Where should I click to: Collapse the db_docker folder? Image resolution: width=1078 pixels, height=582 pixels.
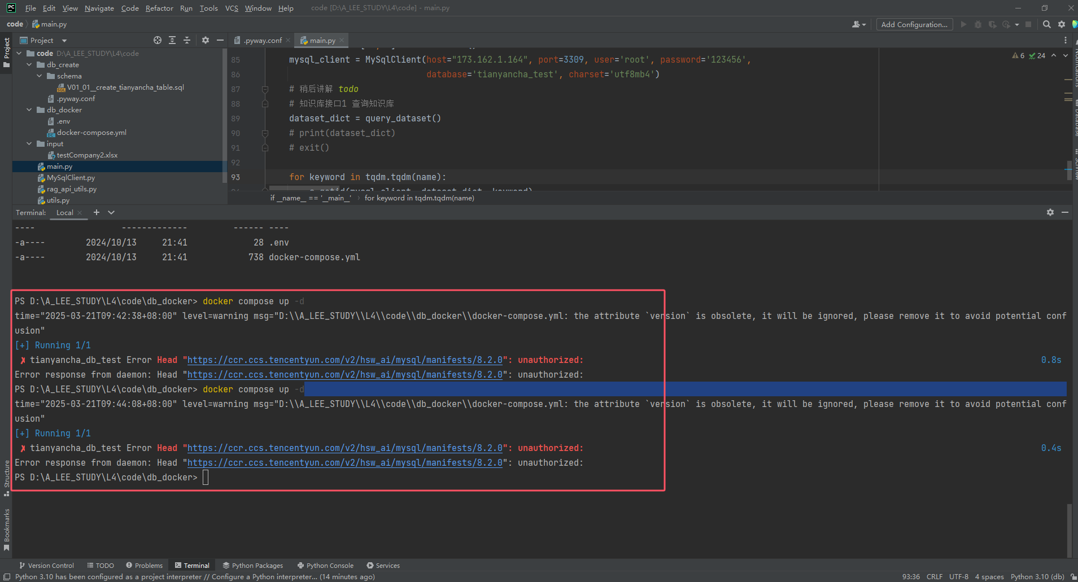(x=29, y=110)
